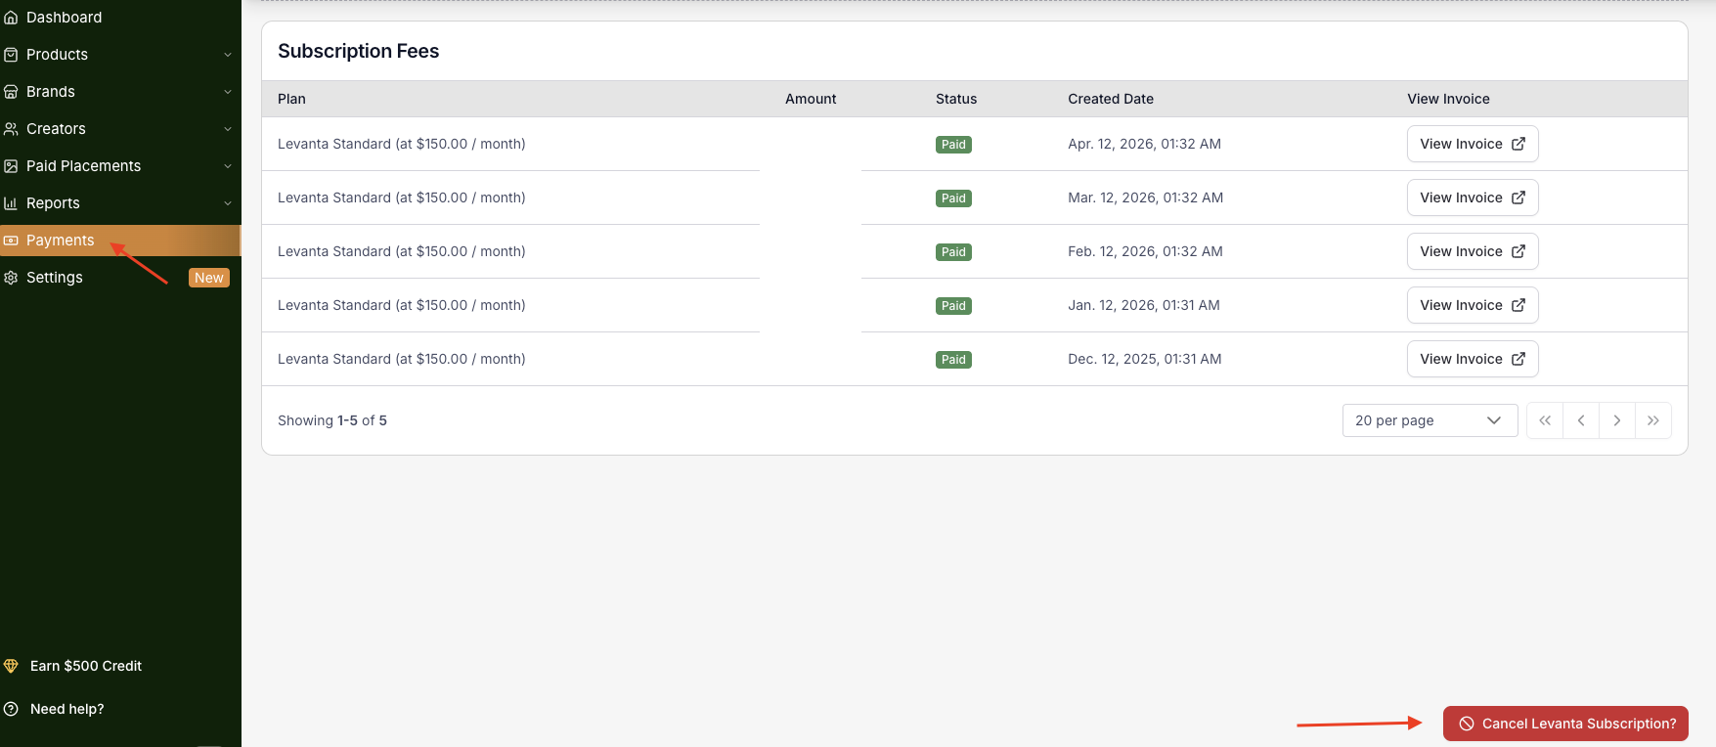
Task: Jump to the last page arrow
Action: (1653, 420)
